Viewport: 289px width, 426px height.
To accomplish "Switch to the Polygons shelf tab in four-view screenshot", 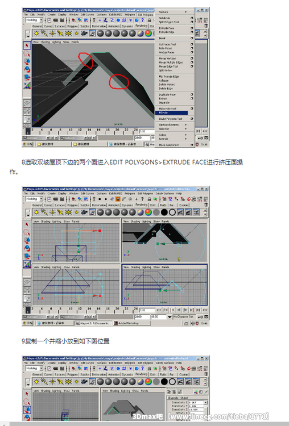I will 72,205.
